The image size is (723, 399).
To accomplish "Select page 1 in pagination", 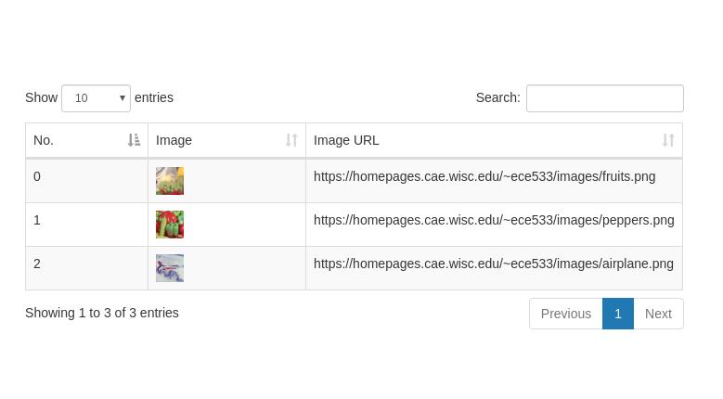I will [618, 314].
